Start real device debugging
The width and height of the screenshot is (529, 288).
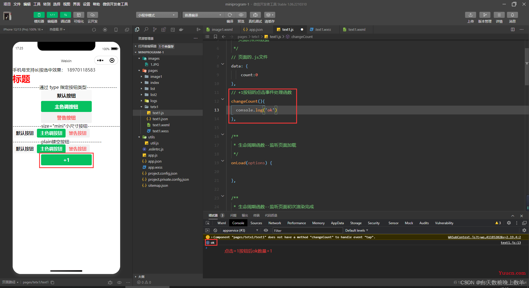255,15
